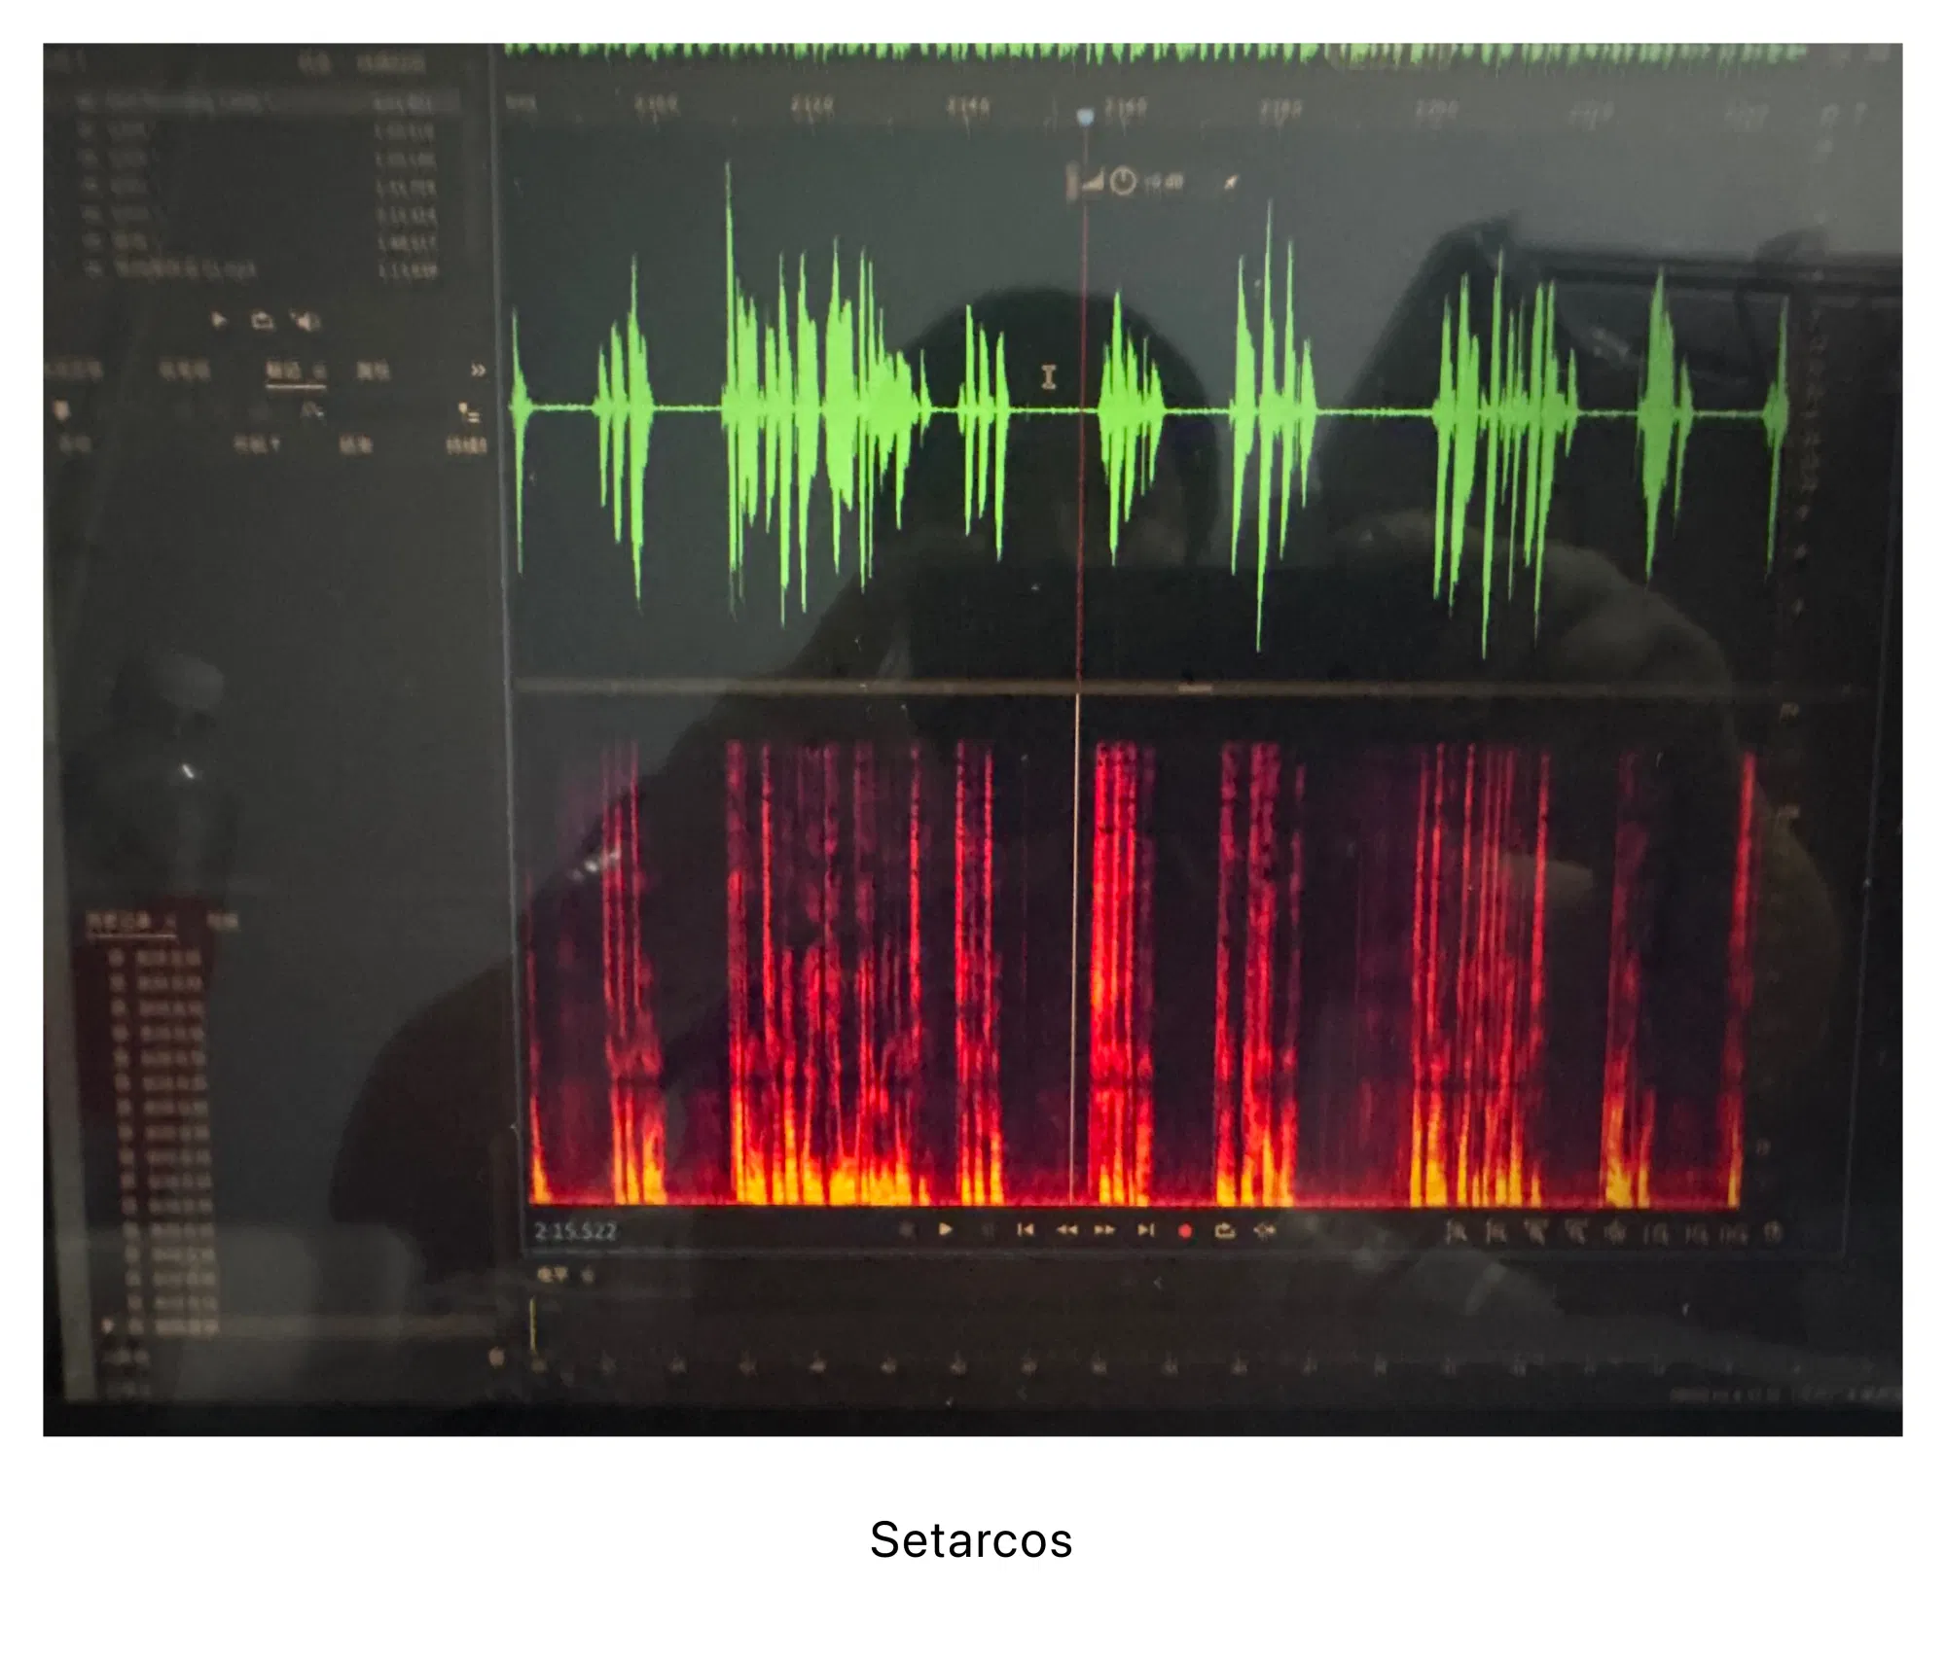
Task: Toggle loop preview in Files panel
Action: point(262,320)
